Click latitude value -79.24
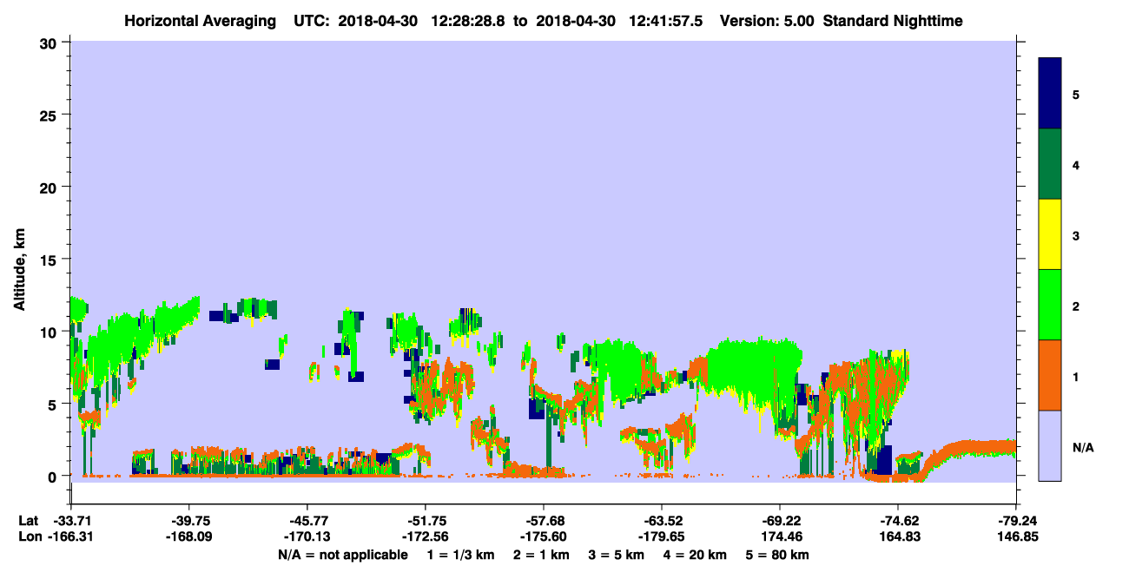 pos(1016,521)
